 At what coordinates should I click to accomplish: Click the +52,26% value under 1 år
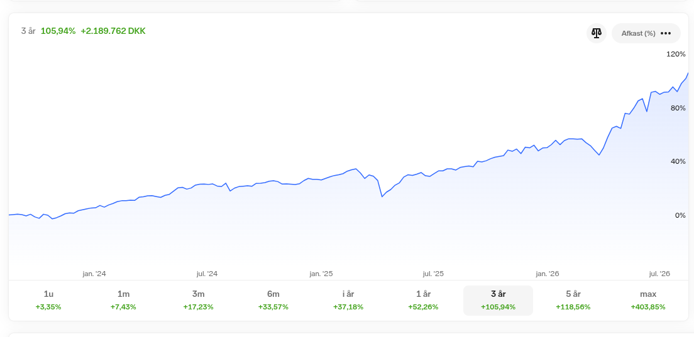tap(423, 307)
